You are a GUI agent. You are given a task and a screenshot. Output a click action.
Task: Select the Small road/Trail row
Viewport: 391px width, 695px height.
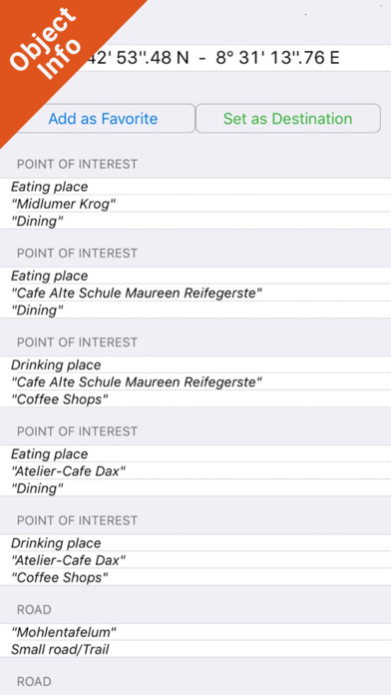point(195,649)
